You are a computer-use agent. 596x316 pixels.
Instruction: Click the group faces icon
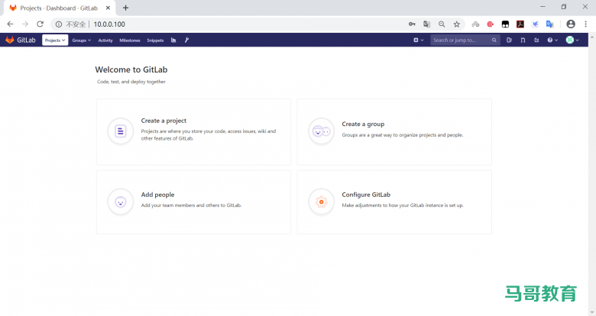coord(321,131)
